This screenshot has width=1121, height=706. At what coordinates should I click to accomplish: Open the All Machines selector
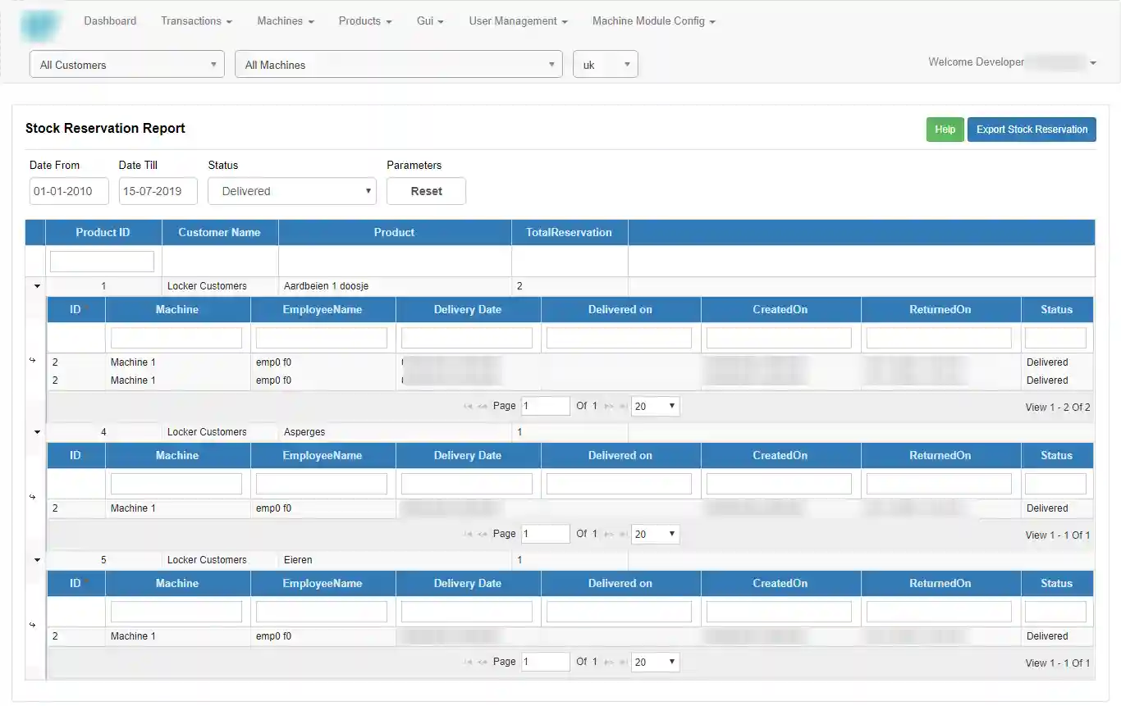tap(398, 65)
